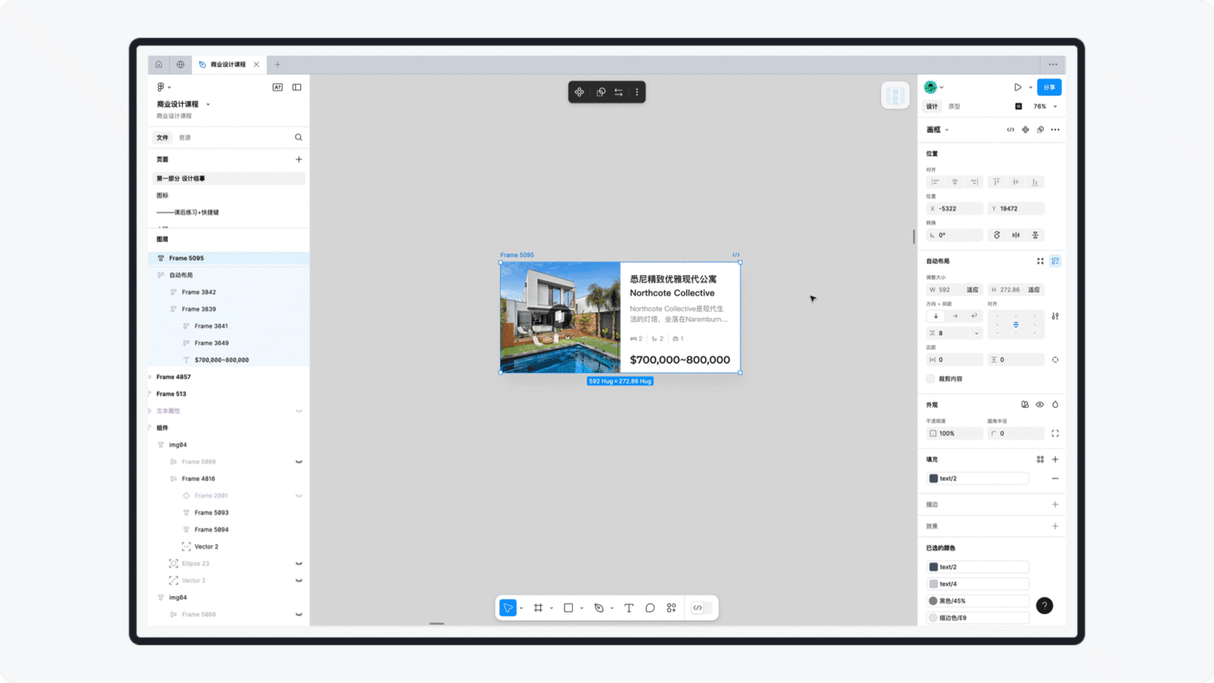The image size is (1214, 683).
Task: Select the Frame tool in bottom toolbar
Action: 539,608
